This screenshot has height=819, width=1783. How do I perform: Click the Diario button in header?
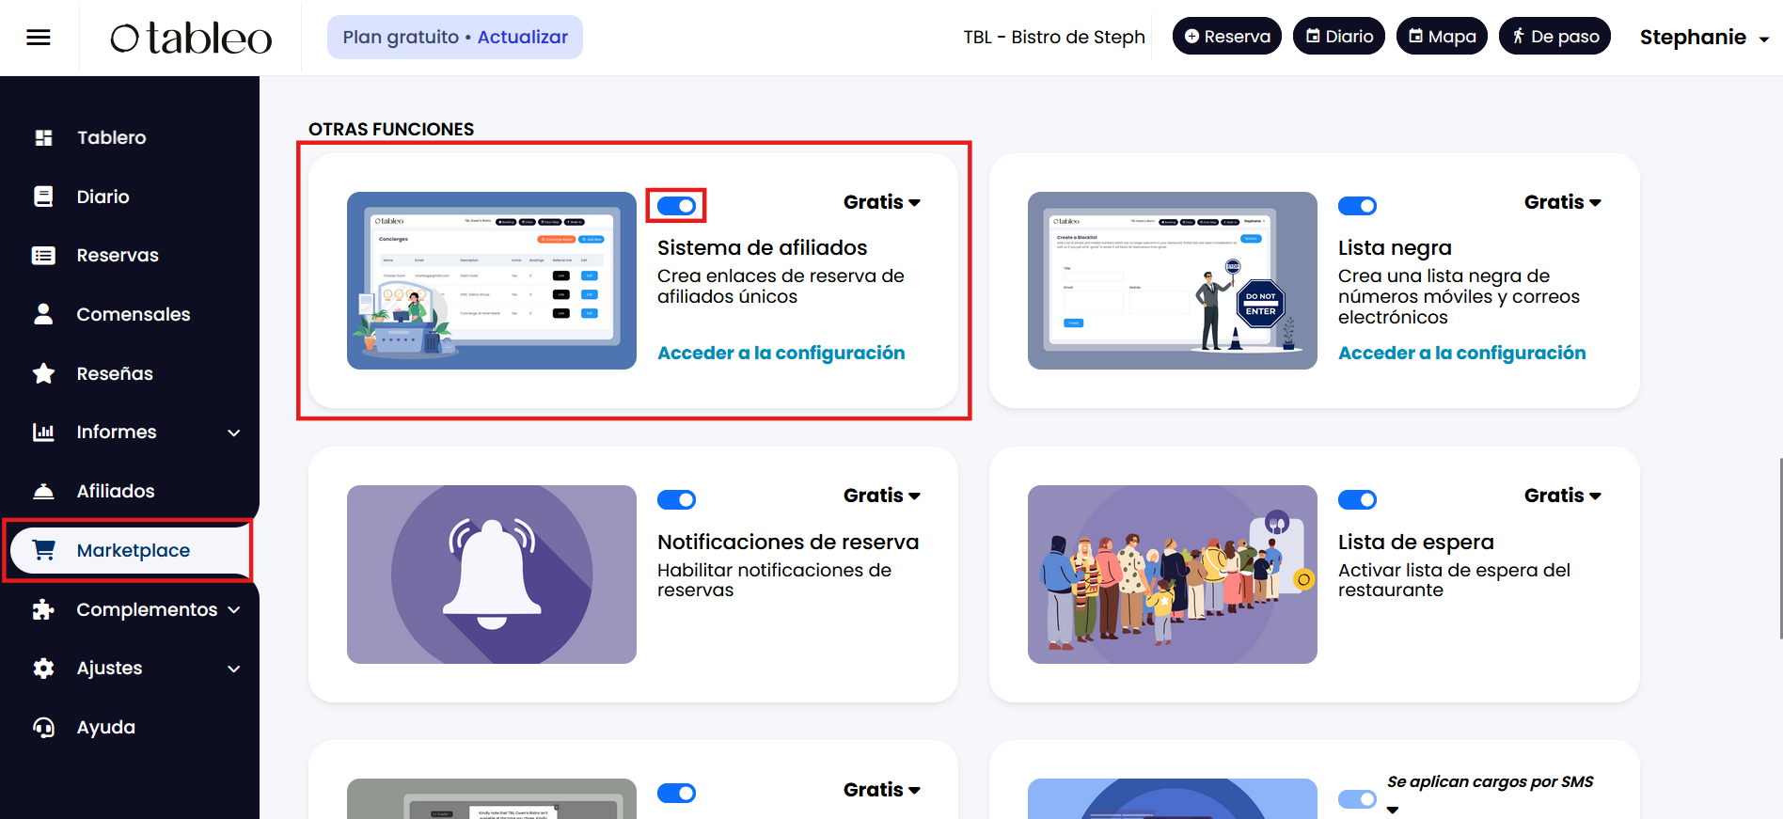1339,37
